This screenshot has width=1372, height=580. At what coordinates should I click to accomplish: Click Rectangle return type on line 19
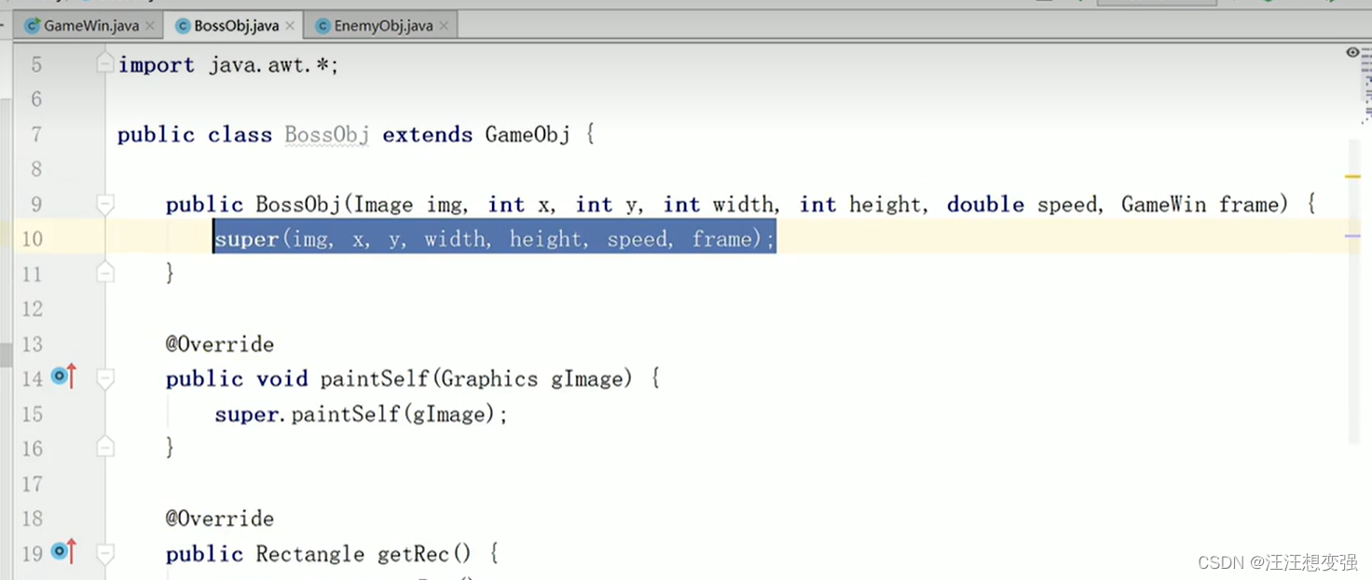tap(310, 554)
